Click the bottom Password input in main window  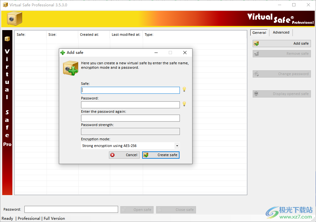coord(71,209)
